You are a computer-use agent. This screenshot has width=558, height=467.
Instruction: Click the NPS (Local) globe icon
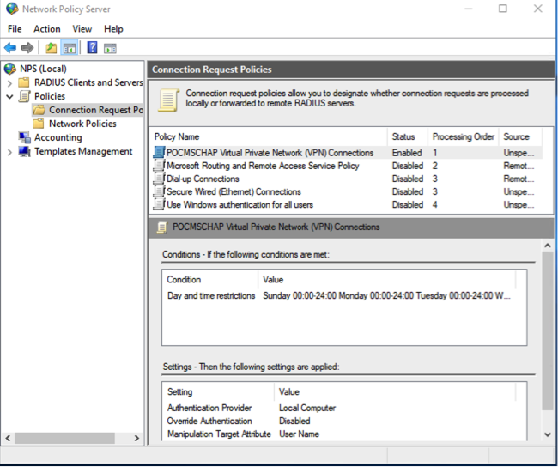[10, 69]
